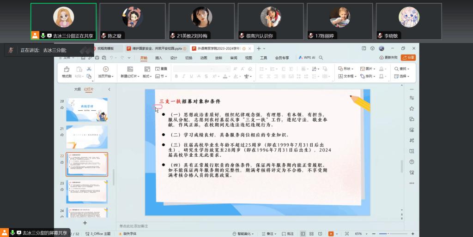
Task: Click the New Slide (新建幻灯片) icon
Action: point(129,69)
